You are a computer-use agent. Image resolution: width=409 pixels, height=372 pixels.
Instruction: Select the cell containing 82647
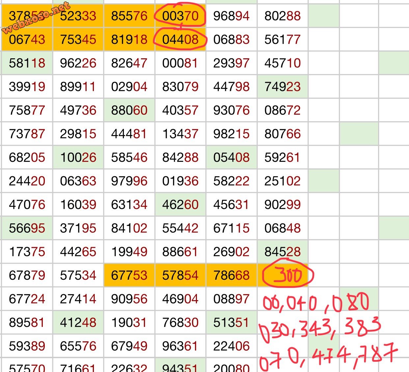[129, 63]
